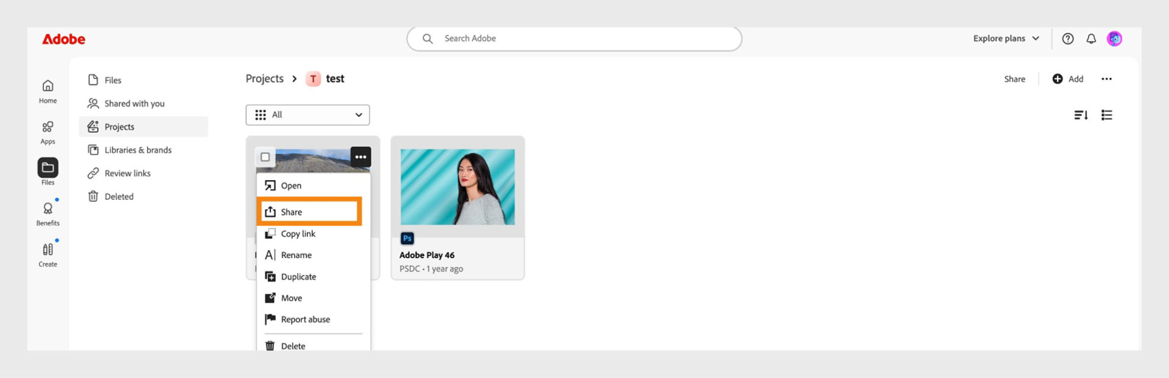Viewport: 1169px width, 378px height.
Task: Click the sort order icon
Action: point(1081,114)
